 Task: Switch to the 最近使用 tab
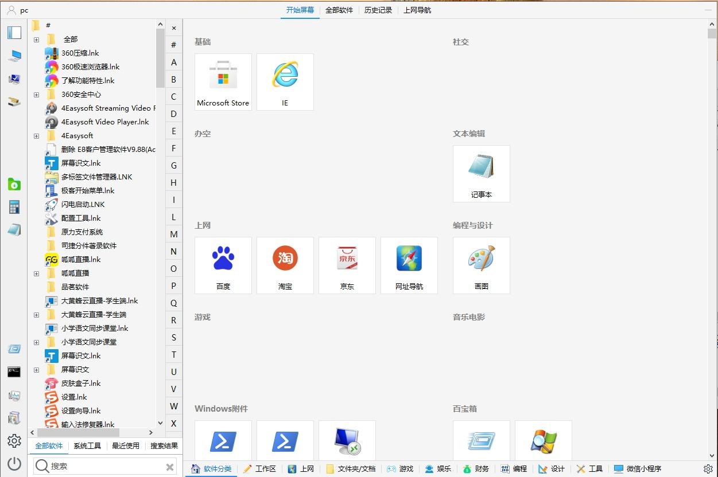coord(126,445)
